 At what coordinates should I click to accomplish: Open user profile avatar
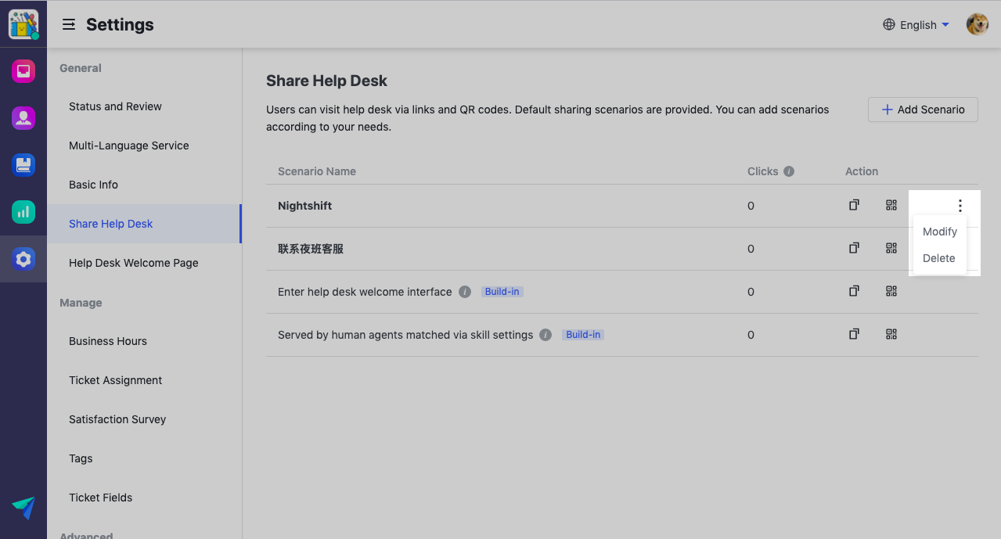point(977,25)
